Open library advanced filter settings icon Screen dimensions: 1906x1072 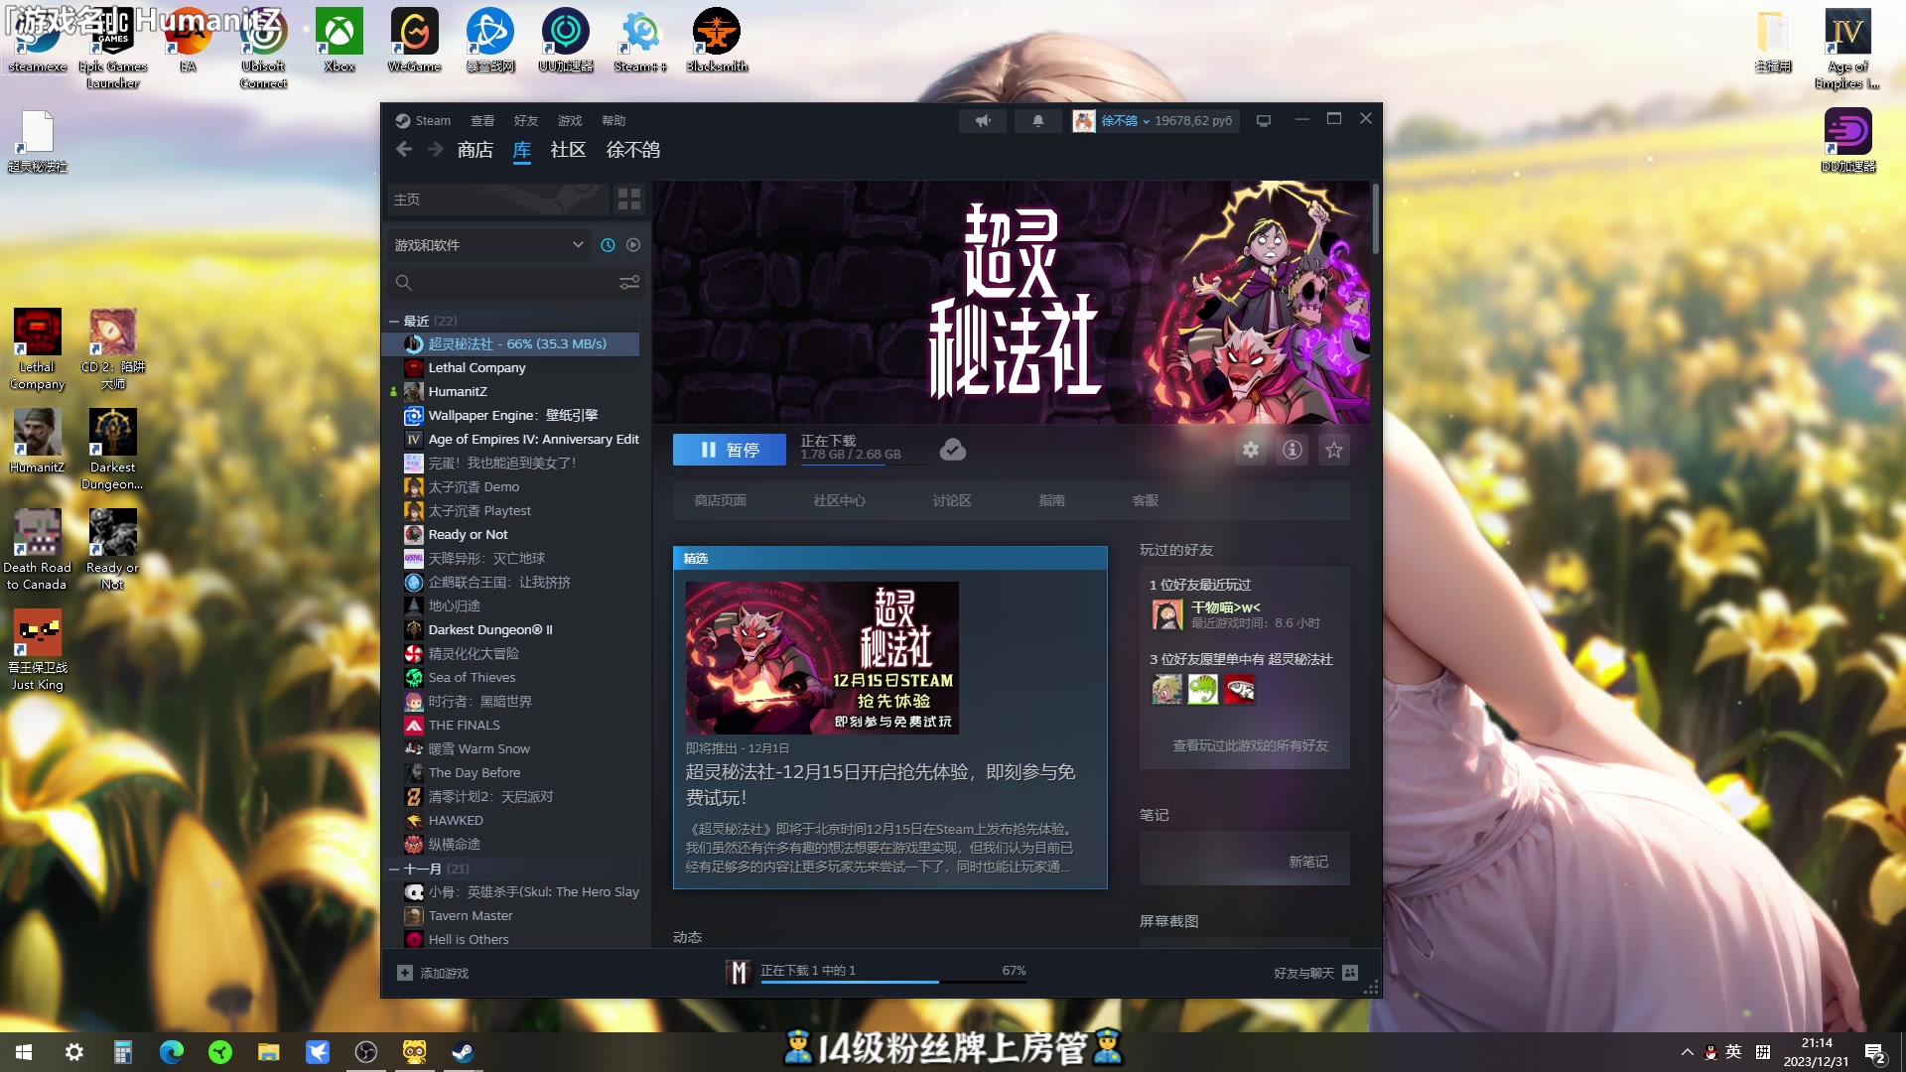point(629,283)
